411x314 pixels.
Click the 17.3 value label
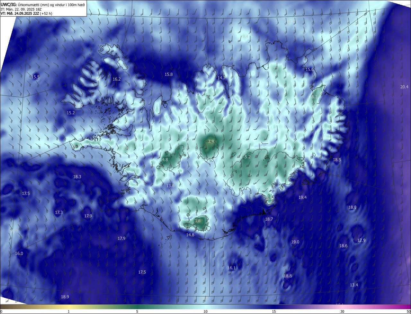click(x=59, y=213)
